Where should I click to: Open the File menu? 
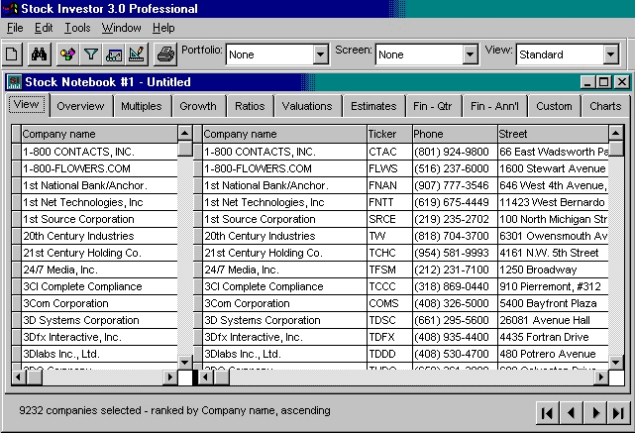pos(15,28)
